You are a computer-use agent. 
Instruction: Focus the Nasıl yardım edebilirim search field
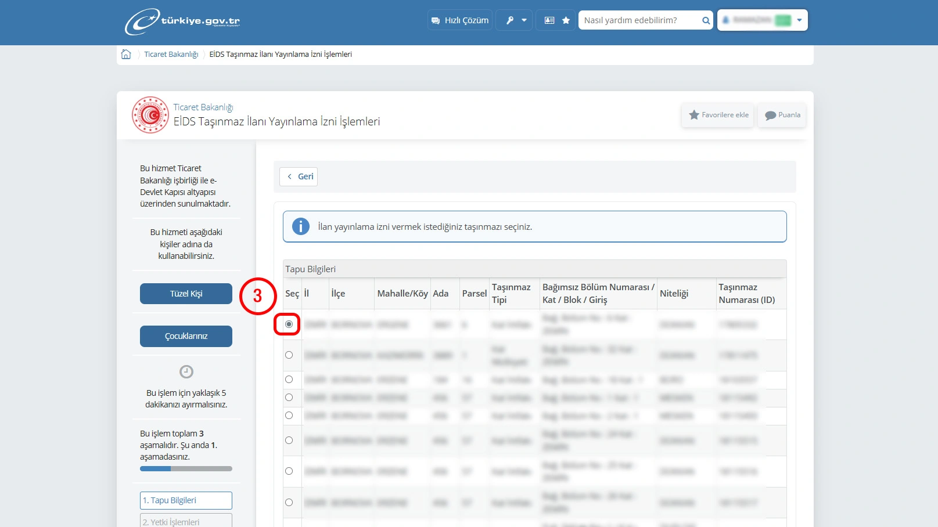tap(639, 20)
